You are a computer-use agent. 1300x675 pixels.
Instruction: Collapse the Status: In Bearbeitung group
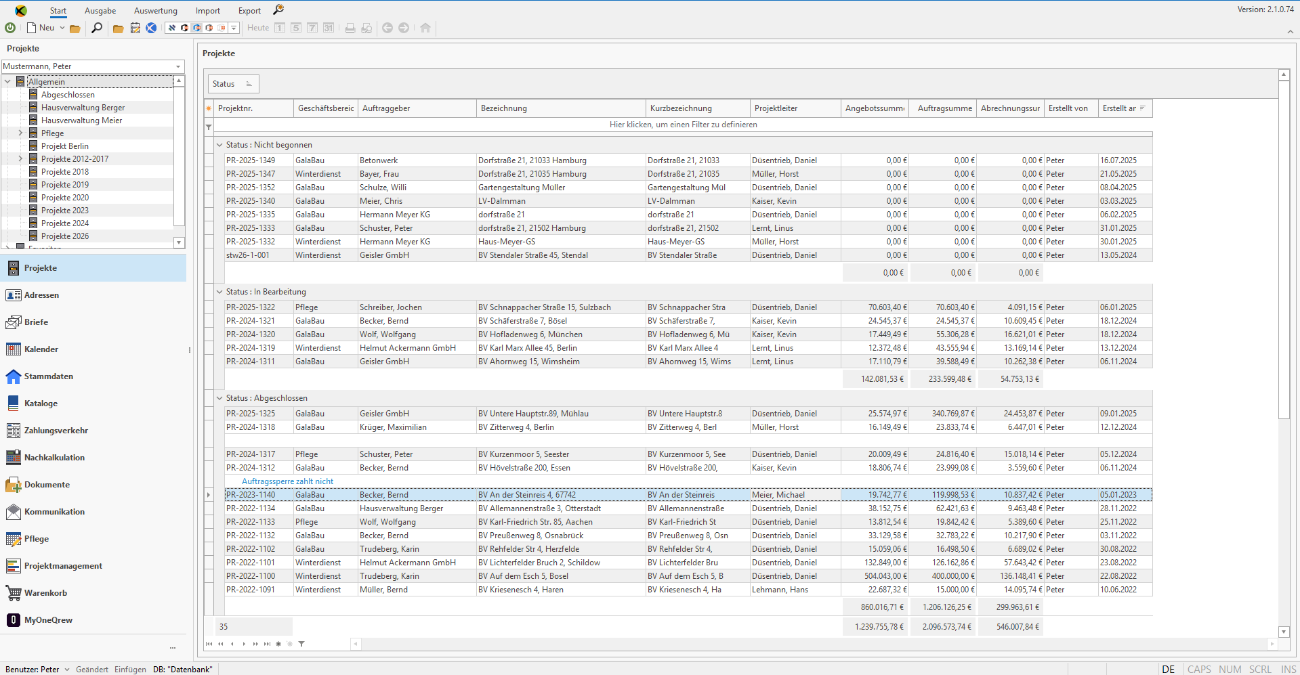pos(219,292)
